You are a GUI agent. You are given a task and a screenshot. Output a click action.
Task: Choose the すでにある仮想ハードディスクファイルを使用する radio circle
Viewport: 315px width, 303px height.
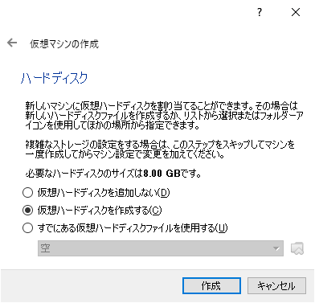(x=27, y=228)
